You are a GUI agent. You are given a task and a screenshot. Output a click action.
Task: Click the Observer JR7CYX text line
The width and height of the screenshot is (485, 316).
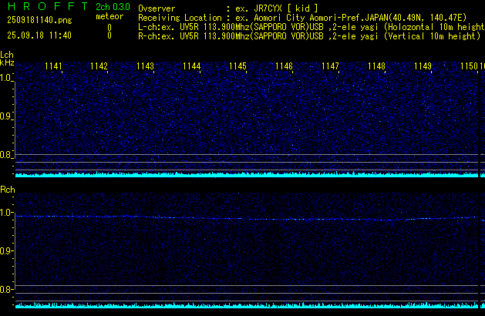click(228, 8)
